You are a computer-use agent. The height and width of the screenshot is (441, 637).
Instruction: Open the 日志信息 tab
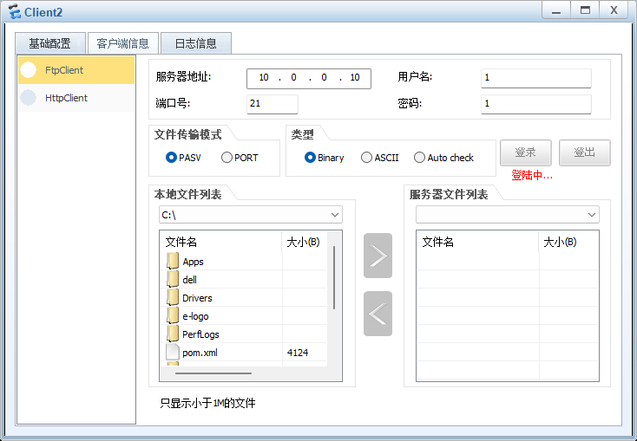pos(195,43)
